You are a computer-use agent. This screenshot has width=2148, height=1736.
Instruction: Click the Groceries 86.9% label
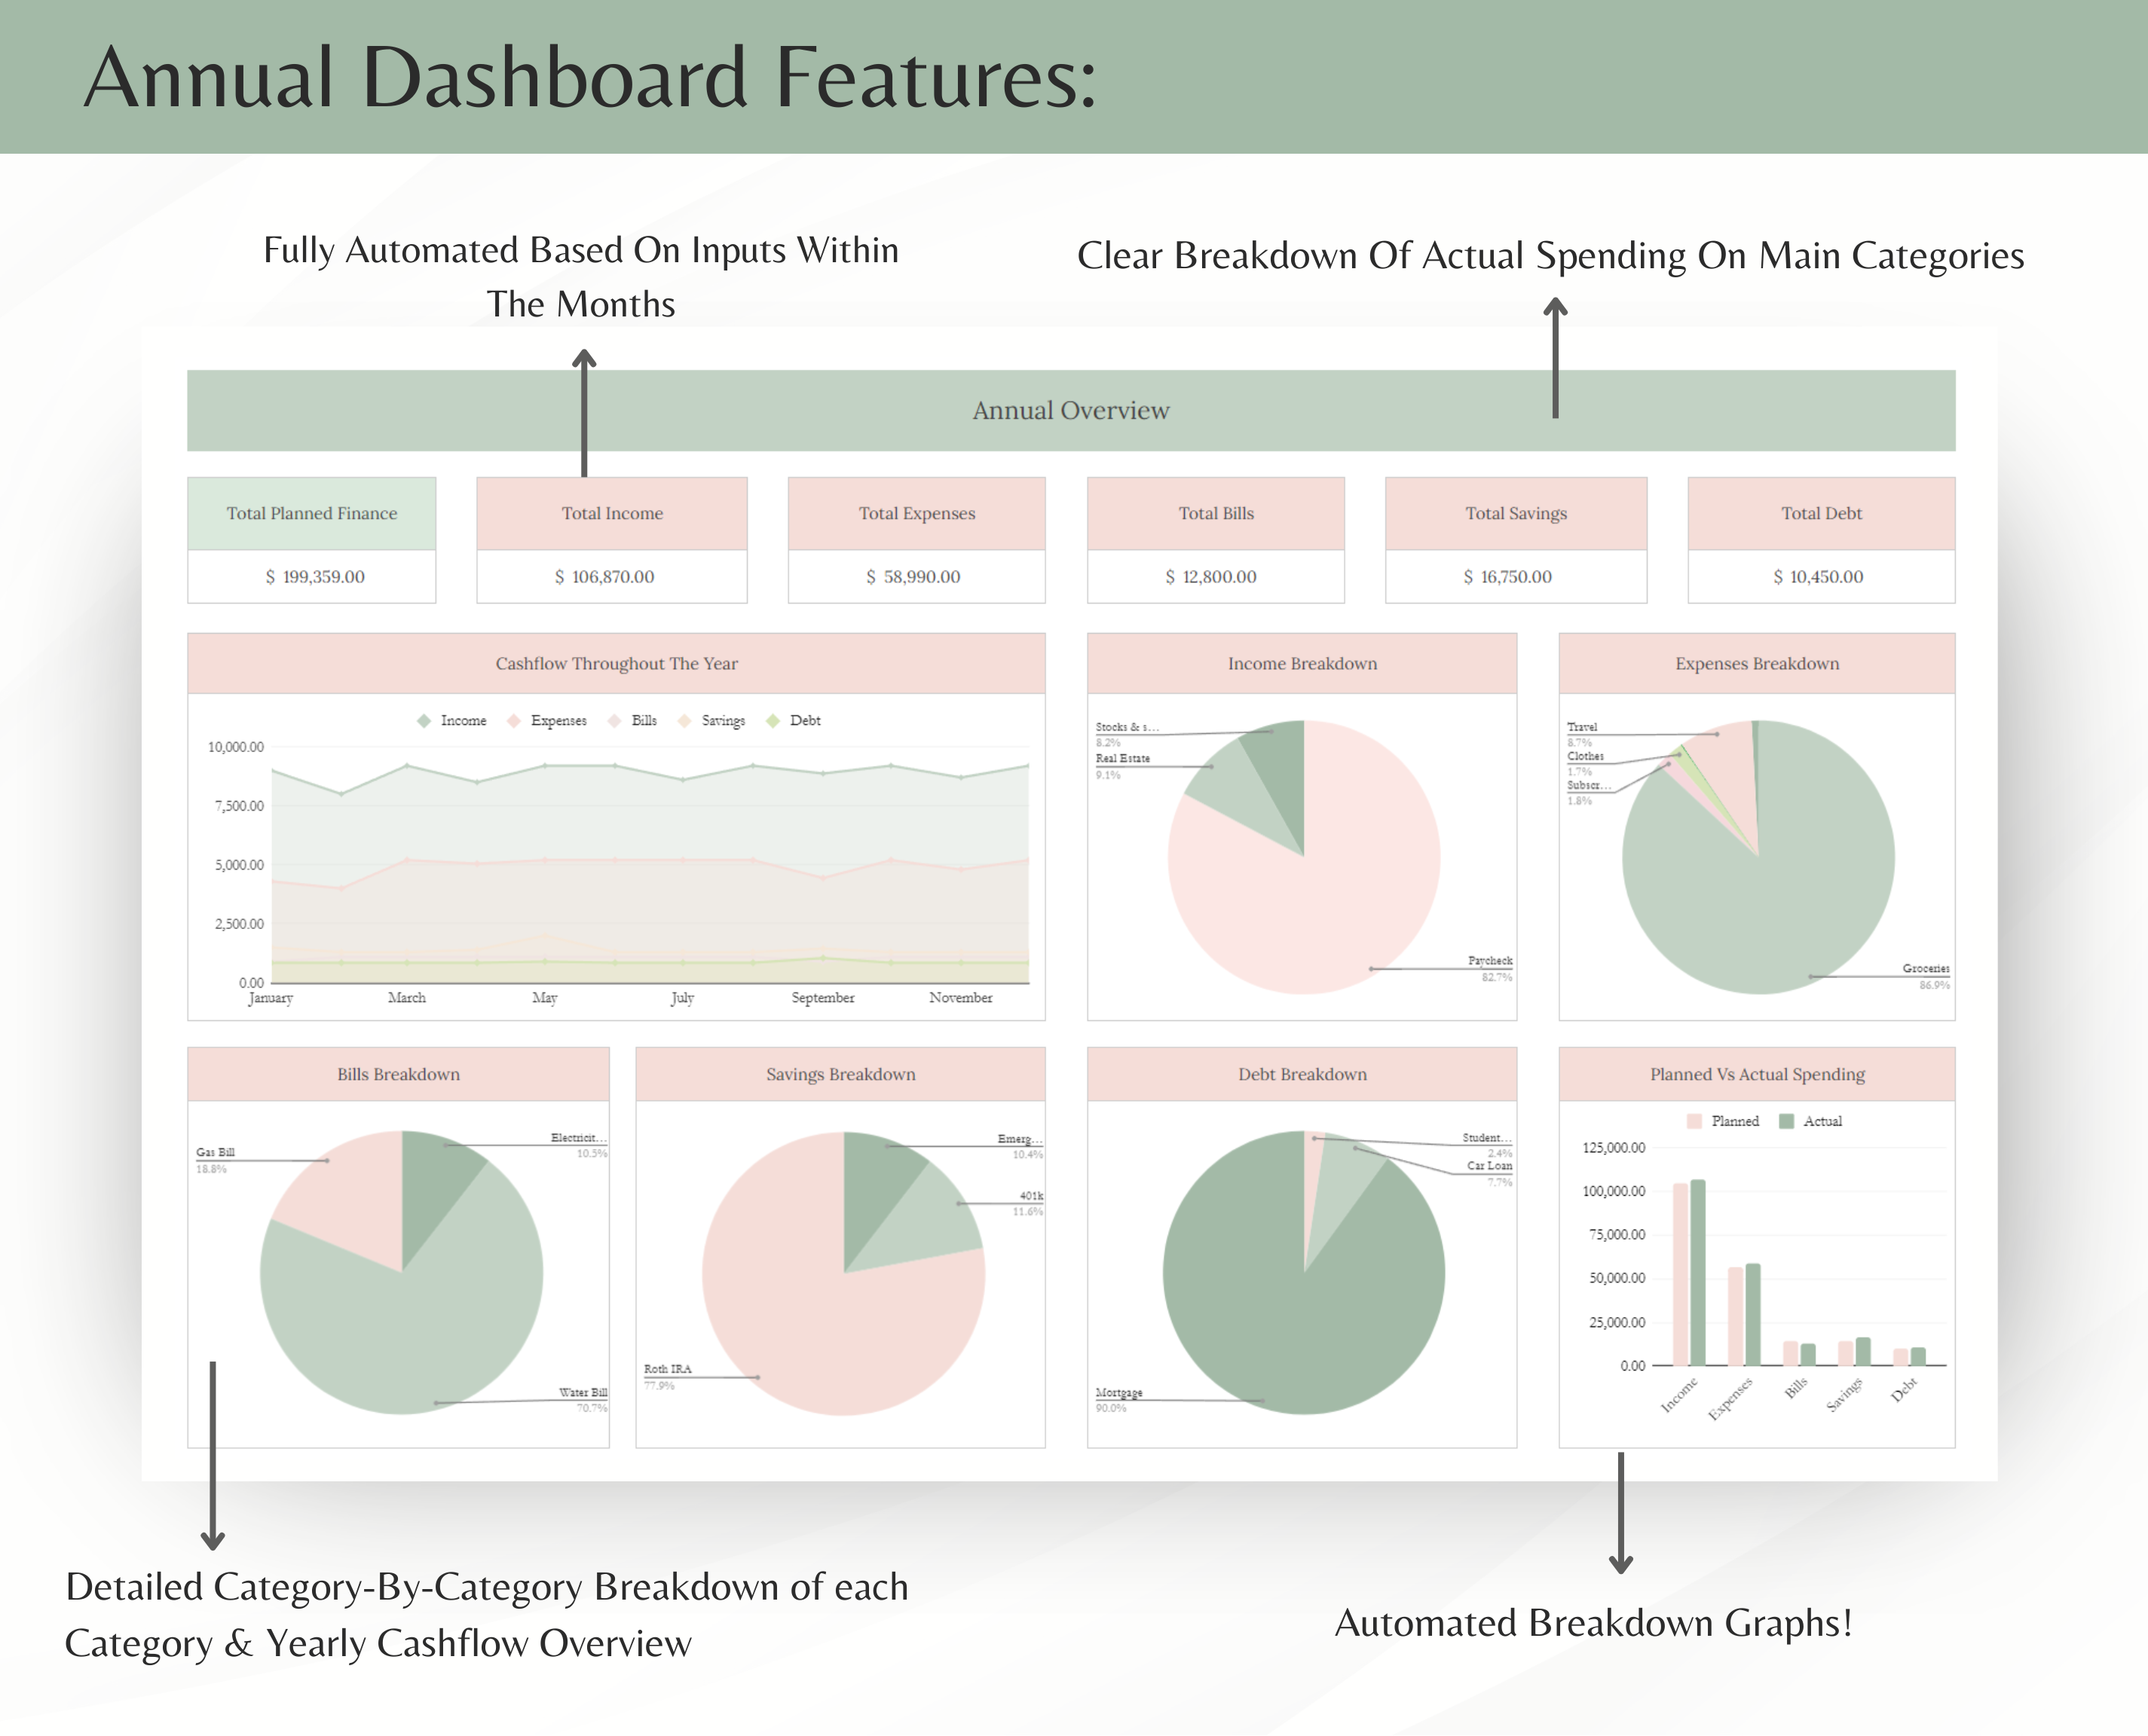click(x=1926, y=976)
